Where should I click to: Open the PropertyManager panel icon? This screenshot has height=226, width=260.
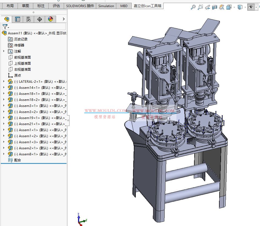point(17,19)
